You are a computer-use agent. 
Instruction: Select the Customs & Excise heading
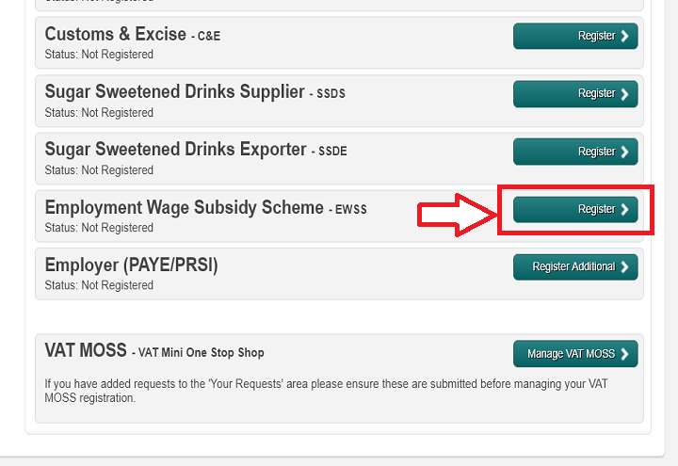(116, 34)
